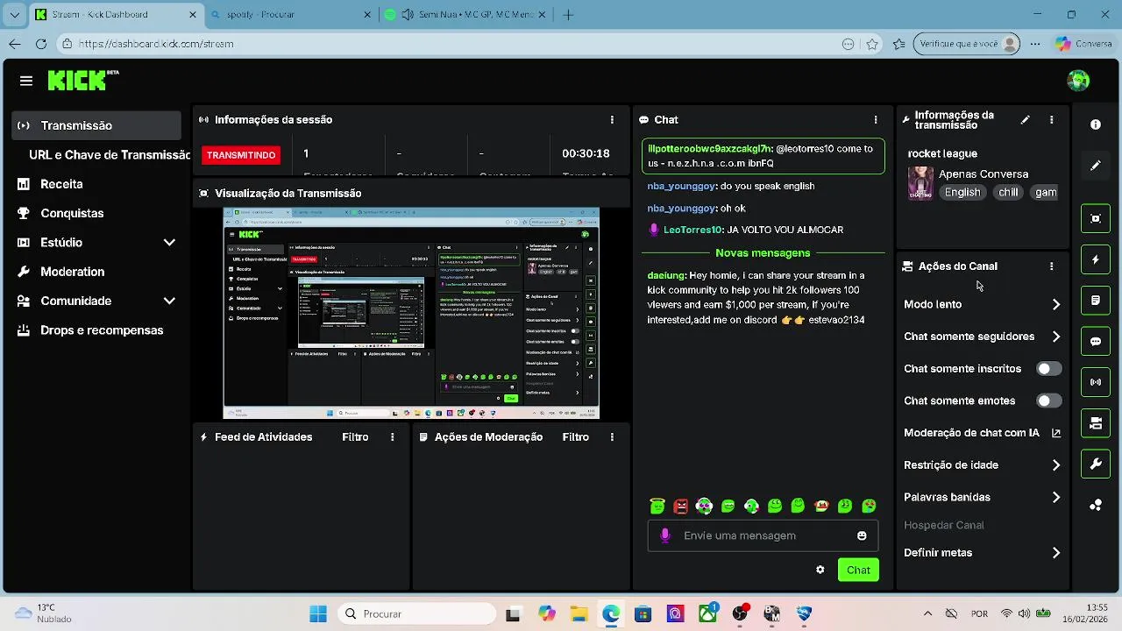Image resolution: width=1122 pixels, height=631 pixels.
Task: Select Transmissão in the left sidebar
Action: point(96,125)
